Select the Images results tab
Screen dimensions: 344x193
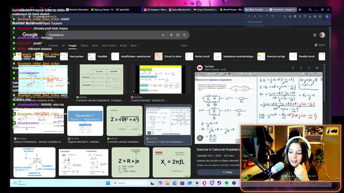pyautogui.click(x=72, y=46)
